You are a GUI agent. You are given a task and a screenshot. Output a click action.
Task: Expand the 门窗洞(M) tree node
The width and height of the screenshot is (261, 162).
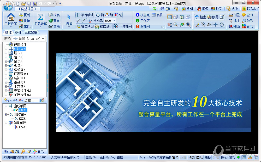point(6,74)
